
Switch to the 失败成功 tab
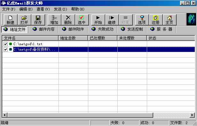(x=102, y=29)
